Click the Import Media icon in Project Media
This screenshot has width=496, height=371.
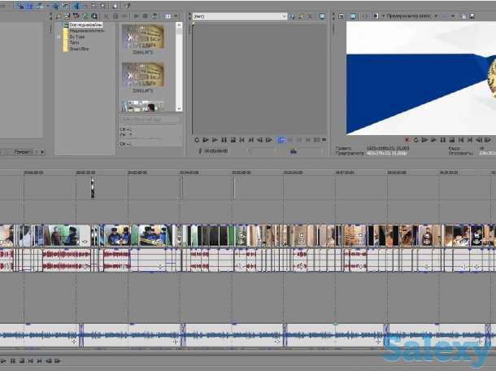59,15
